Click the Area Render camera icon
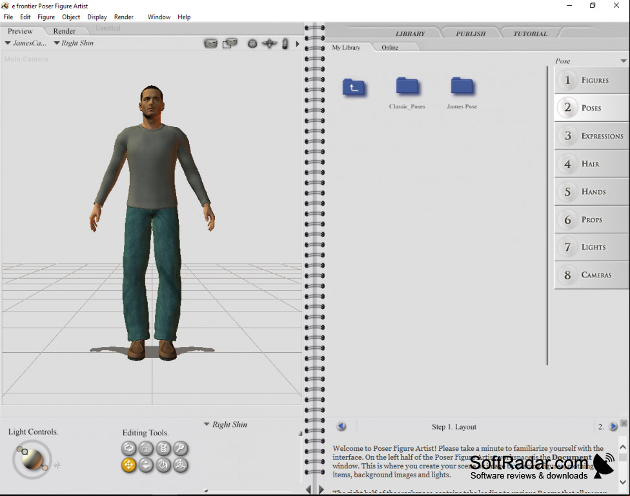Screen dimensions: 630x496 [x=230, y=43]
